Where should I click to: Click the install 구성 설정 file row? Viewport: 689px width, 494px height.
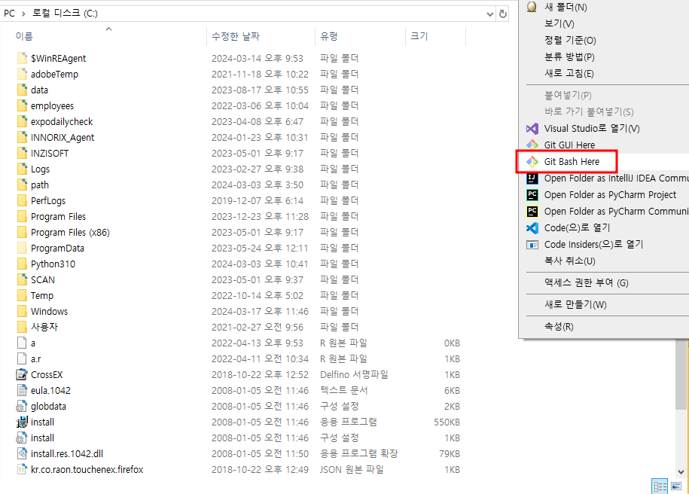(239, 438)
